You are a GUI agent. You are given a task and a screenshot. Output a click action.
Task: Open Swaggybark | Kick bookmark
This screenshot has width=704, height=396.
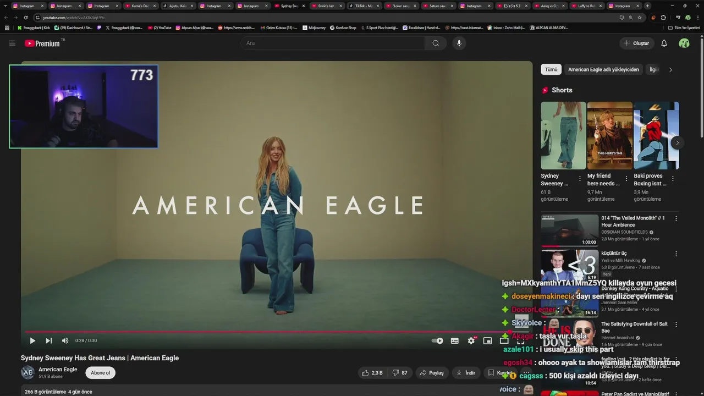click(x=34, y=28)
